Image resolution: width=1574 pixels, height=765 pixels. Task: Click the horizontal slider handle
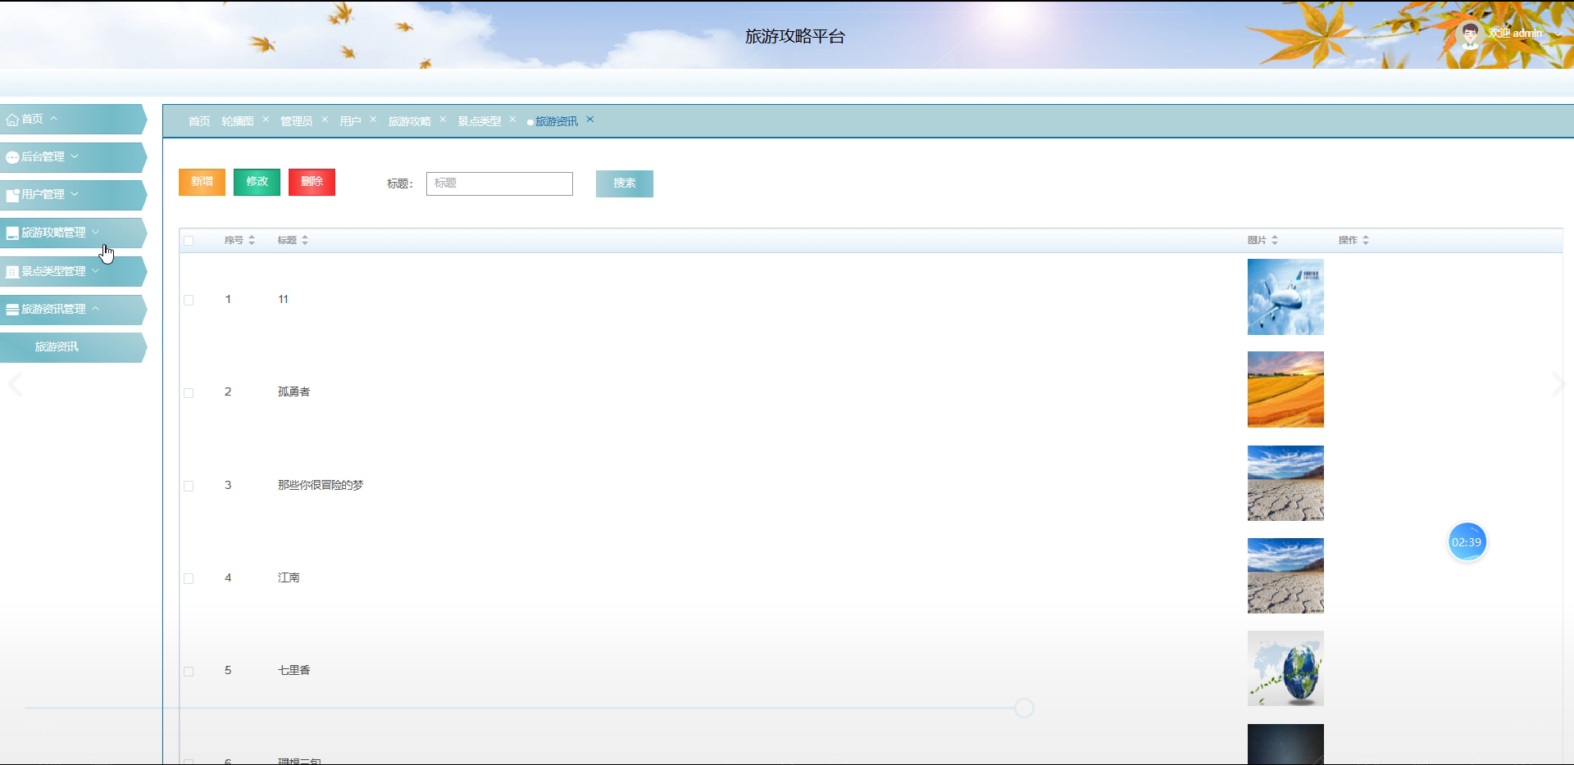click(1024, 708)
